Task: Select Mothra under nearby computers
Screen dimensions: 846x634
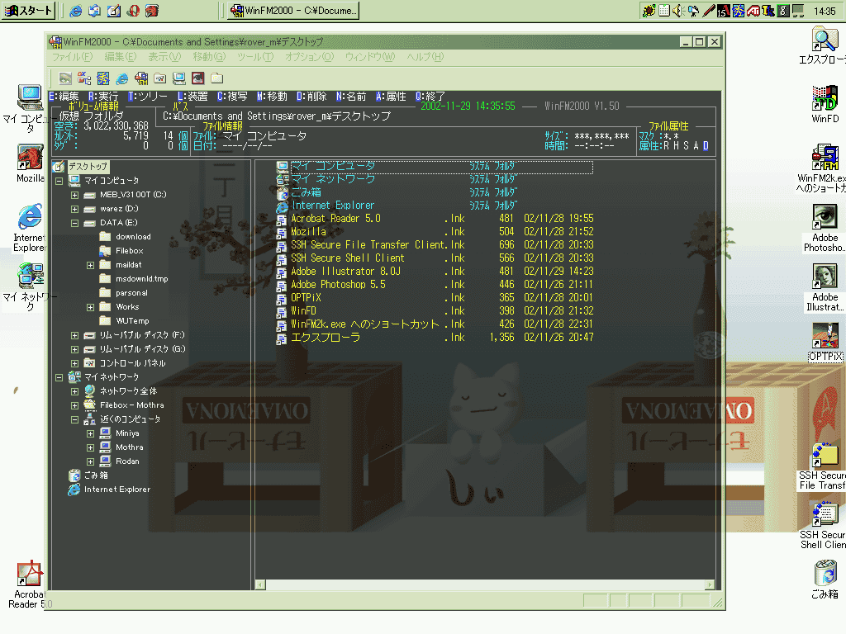Action: coord(130,447)
